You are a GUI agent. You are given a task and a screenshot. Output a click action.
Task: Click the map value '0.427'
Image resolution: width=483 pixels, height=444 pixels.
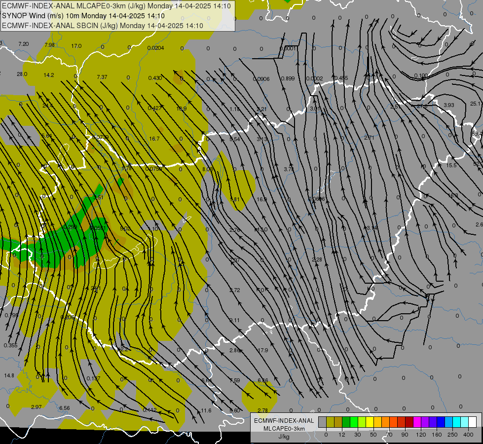154,108
